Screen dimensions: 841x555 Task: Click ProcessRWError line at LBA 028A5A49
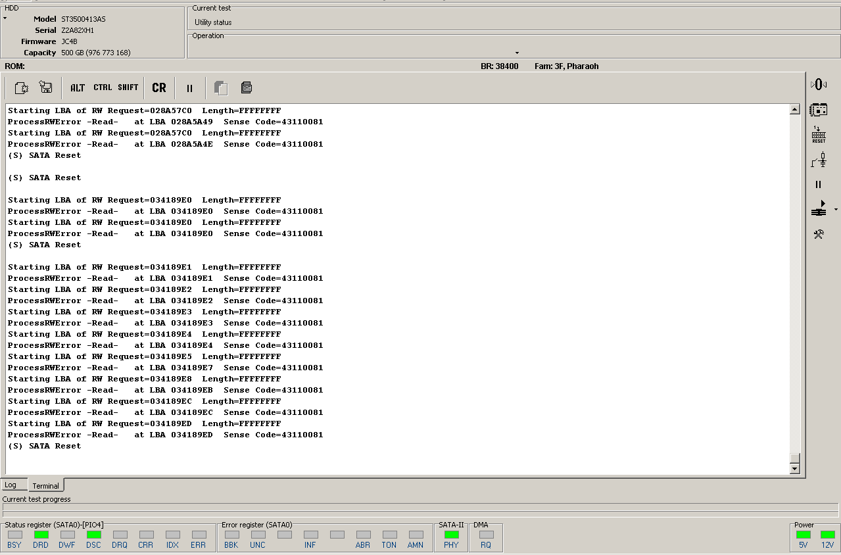coord(165,122)
